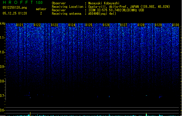
Task: Click the 0125 time marker
Action: tap(89, 25)
